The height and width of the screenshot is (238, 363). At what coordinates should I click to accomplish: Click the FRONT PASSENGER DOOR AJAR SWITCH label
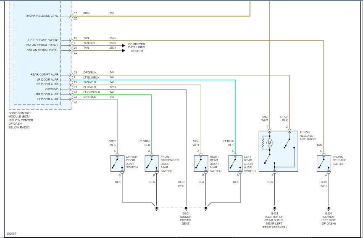click(170, 164)
